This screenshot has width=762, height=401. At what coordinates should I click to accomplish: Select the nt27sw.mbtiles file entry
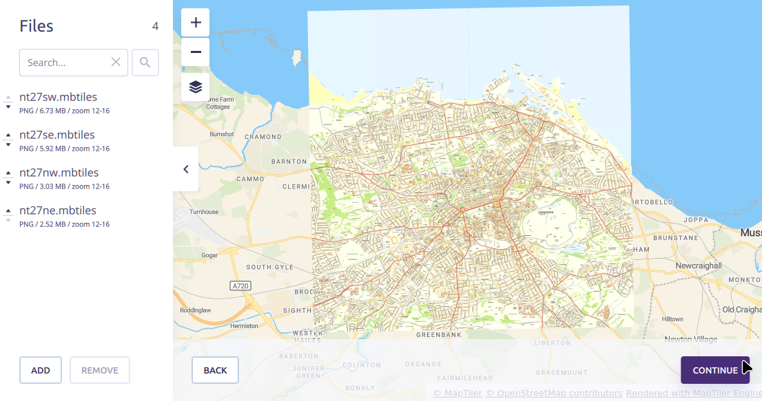pyautogui.click(x=58, y=97)
